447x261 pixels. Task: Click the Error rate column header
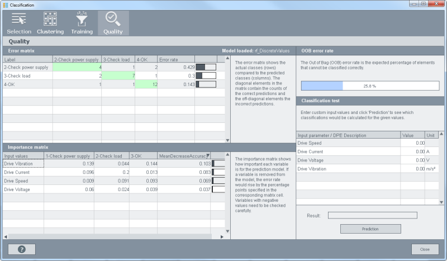tap(175, 59)
